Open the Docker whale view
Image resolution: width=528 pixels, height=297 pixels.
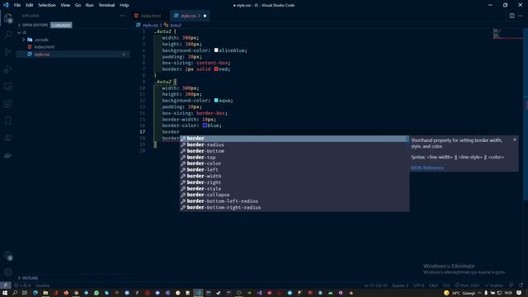[7, 155]
